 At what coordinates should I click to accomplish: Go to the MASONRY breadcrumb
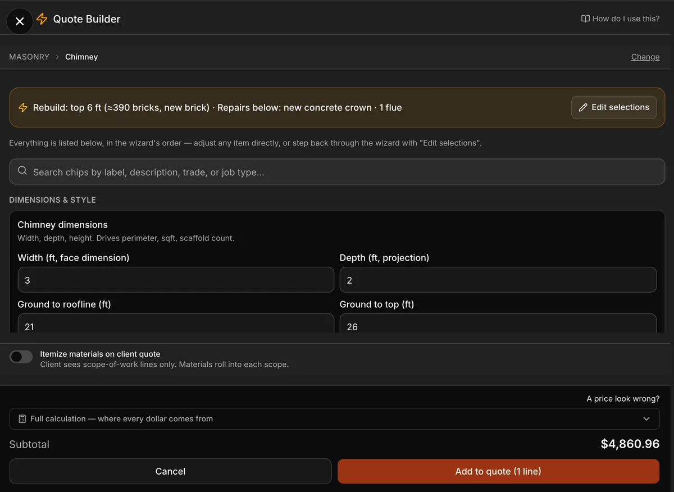pyautogui.click(x=29, y=57)
